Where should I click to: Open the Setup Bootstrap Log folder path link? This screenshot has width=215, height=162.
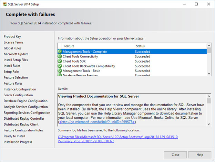tap(118, 137)
